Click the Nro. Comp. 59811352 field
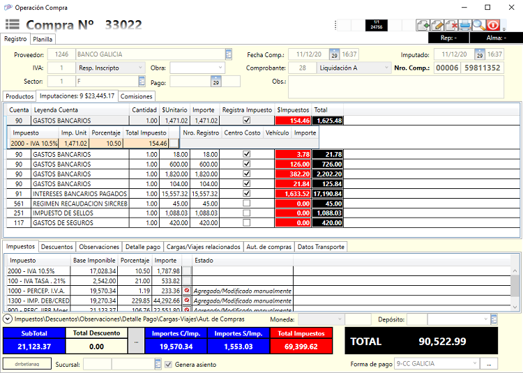The width and height of the screenshot is (523, 373). 482,68
